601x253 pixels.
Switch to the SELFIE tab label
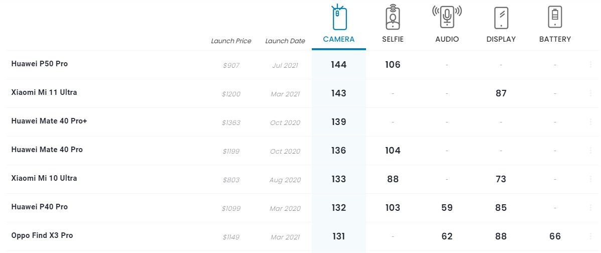(x=393, y=39)
